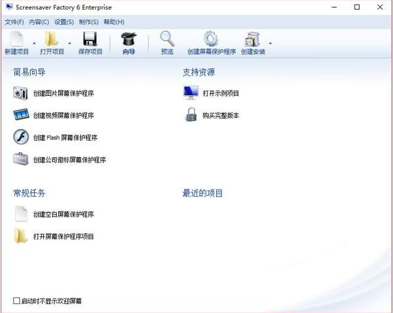The image size is (393, 313).
Task: Click the padlock icon for purchasing
Action: coord(191,115)
